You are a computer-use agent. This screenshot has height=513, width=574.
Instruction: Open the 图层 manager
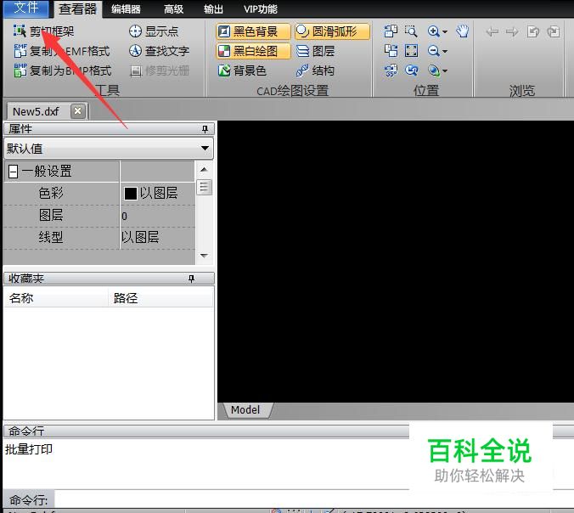(x=315, y=51)
